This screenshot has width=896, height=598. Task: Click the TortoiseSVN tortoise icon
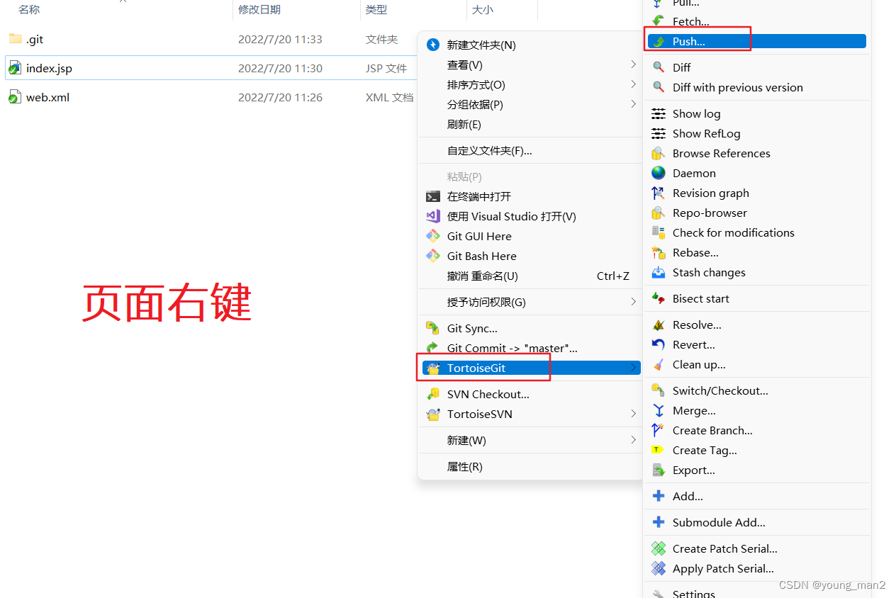(433, 414)
